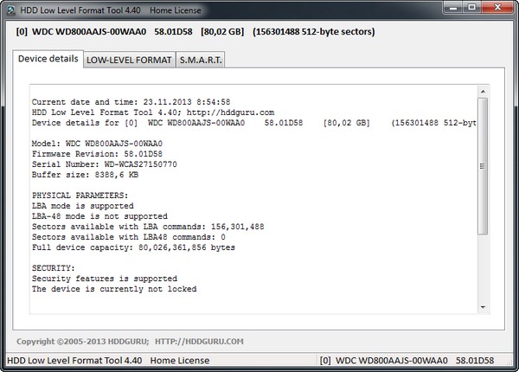
Task: Click the Current date and time line
Action: (x=131, y=102)
